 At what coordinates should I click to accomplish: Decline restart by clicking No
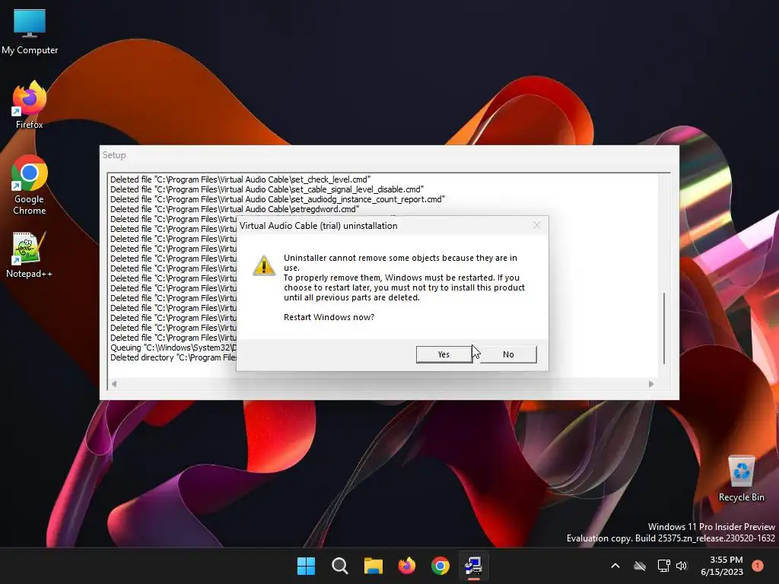tap(508, 354)
